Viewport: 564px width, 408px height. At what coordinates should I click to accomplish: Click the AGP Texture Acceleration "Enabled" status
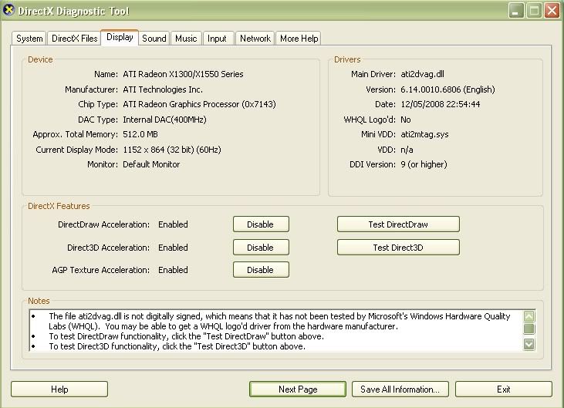click(x=173, y=270)
